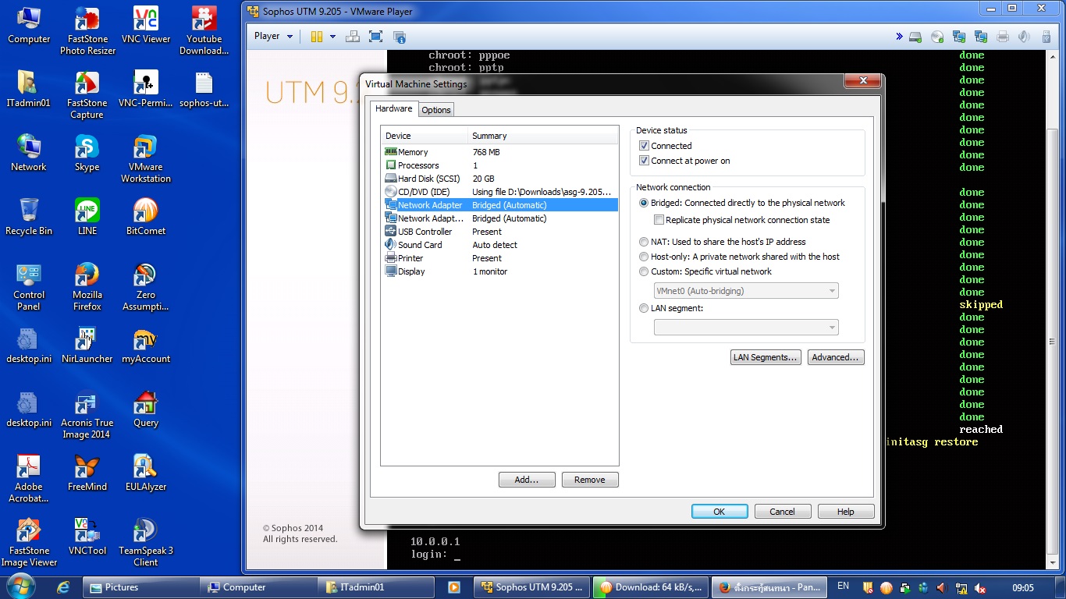Select the Recycle Bin desktop icon
The width and height of the screenshot is (1066, 599).
click(x=29, y=217)
